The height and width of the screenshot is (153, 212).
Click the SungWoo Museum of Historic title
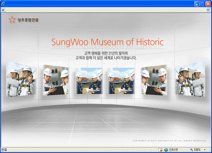click(108, 42)
